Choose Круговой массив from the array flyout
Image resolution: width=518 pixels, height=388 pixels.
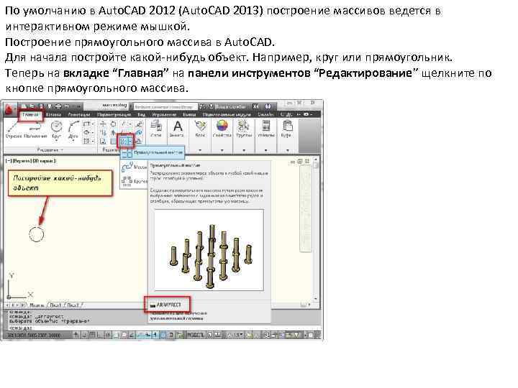point(134,181)
